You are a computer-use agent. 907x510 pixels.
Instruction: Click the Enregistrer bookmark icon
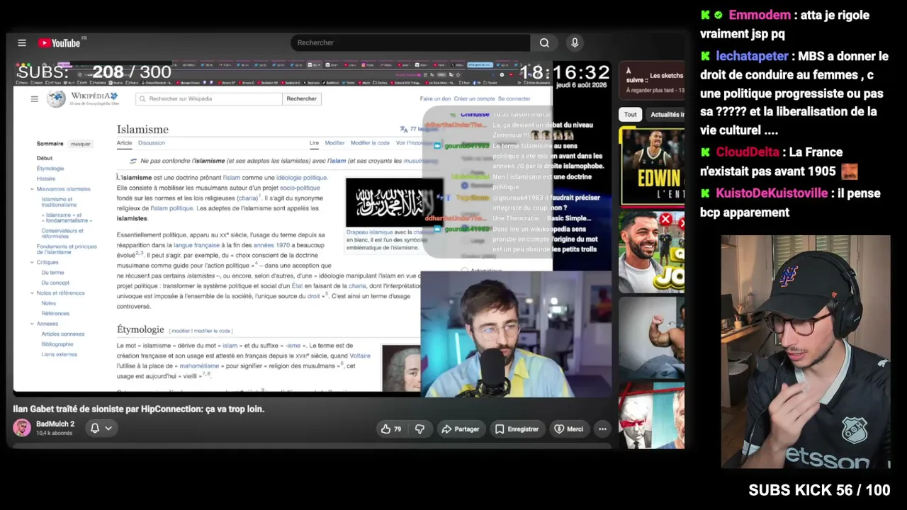point(500,429)
